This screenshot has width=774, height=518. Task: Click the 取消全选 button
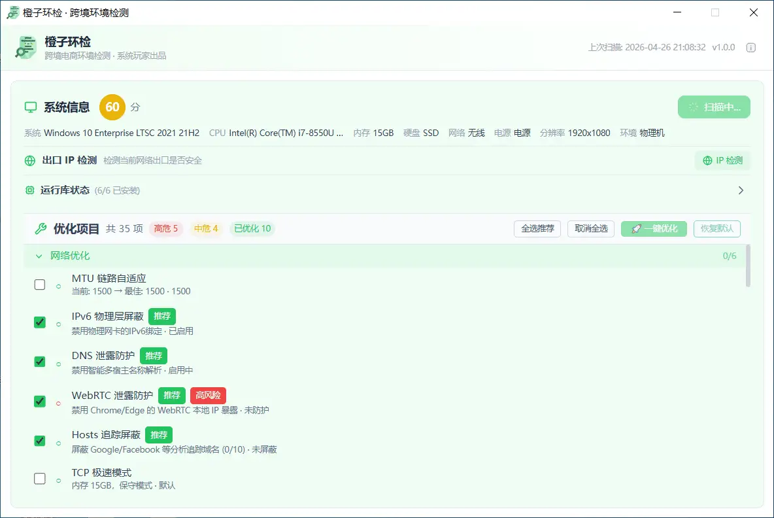coord(590,229)
